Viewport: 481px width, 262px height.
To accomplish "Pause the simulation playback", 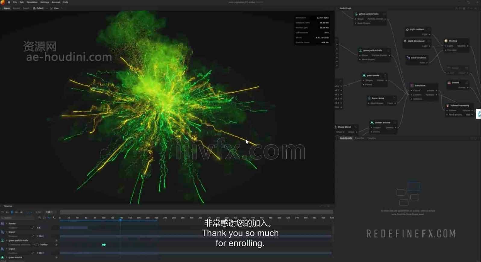I will pyautogui.click(x=12, y=212).
